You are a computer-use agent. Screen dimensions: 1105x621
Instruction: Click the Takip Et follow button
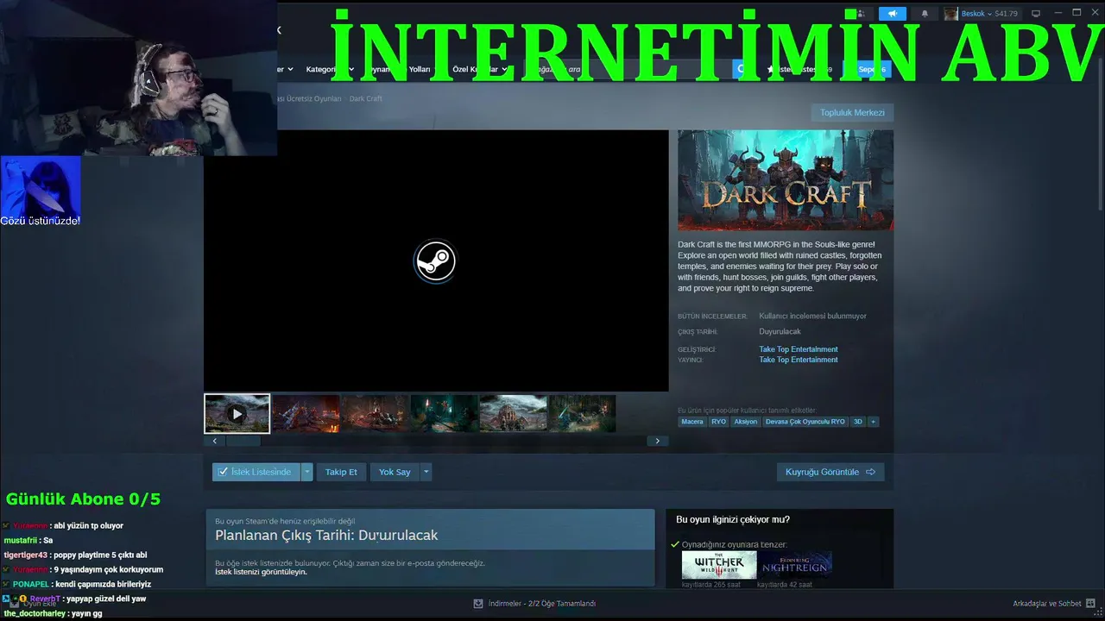(341, 472)
